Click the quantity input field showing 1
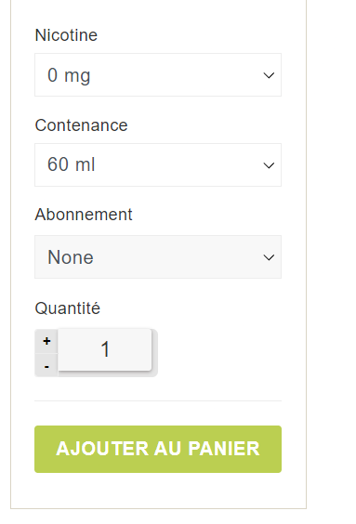Viewport: 356px width, 524px height. pos(105,349)
